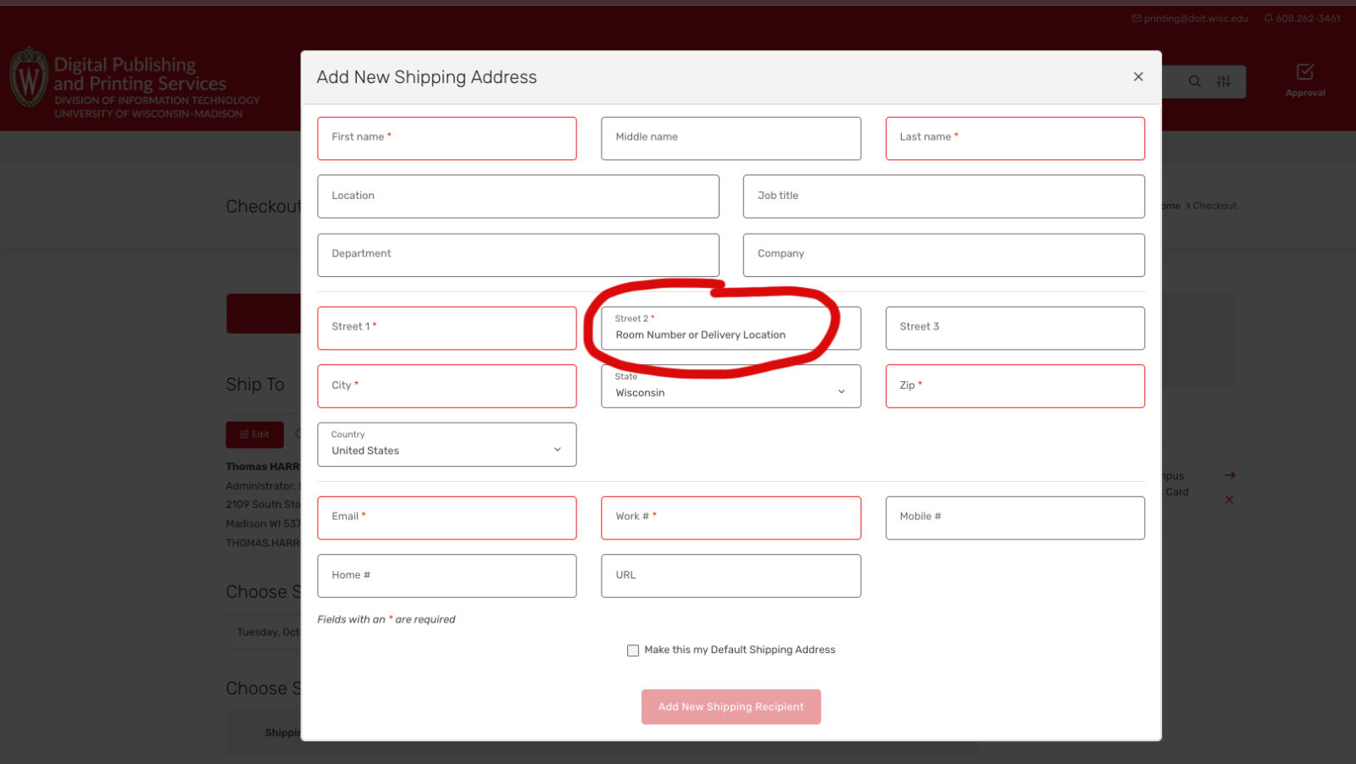Screen dimensions: 1356x764
Task: Click the 608.262-3461 phone link
Action: coord(1303,19)
